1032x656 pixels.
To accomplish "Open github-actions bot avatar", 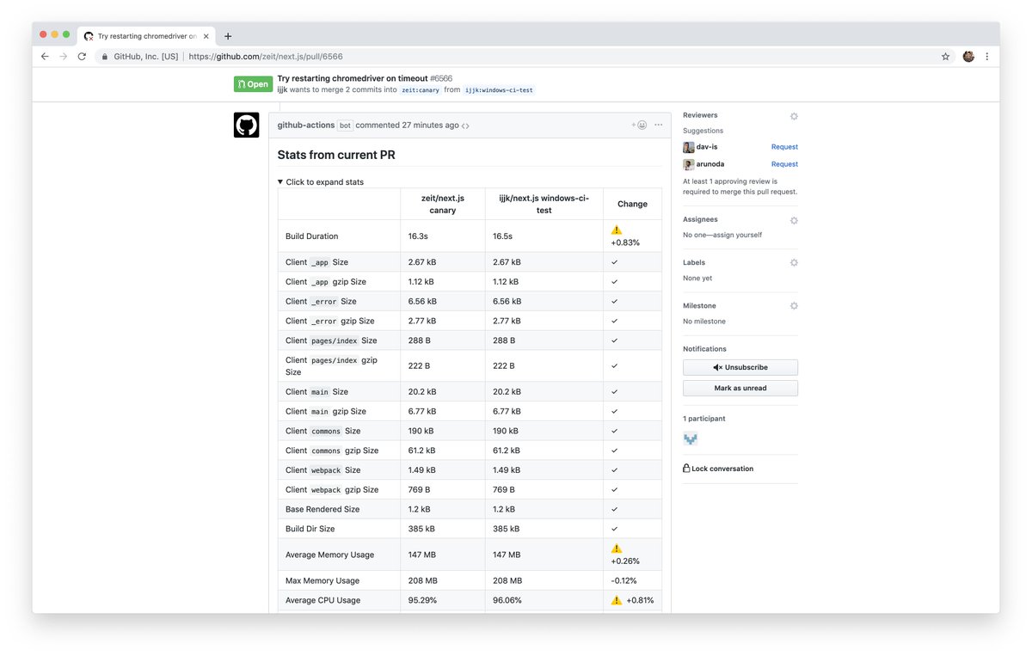I will point(246,125).
